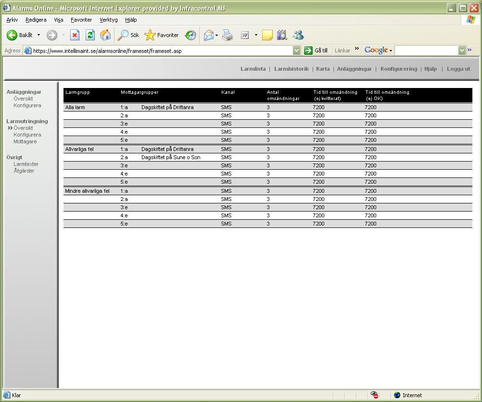Click the Internet zone globe icon
This screenshot has width=482, height=402.
[397, 395]
